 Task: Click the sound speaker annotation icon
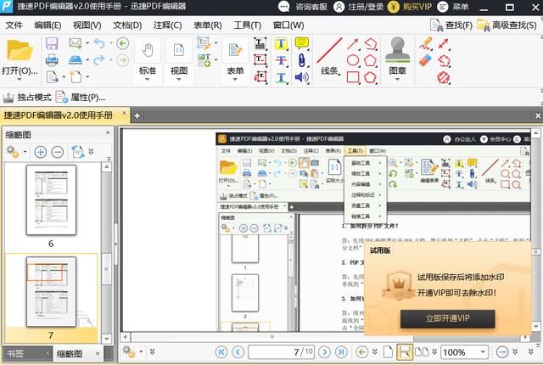click(301, 77)
